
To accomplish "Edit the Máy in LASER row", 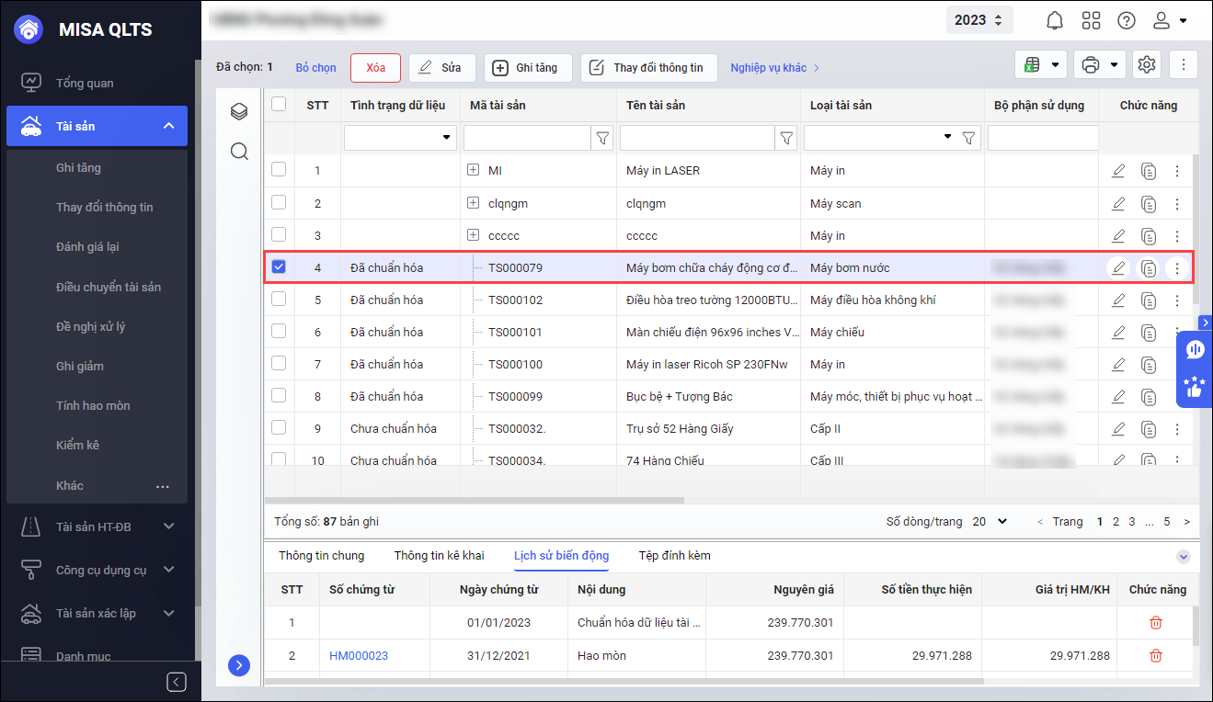I will tap(1117, 171).
